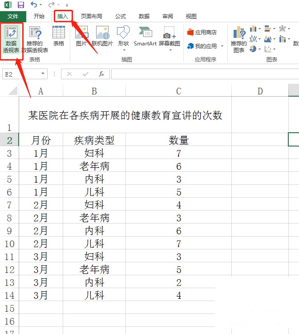Image resolution: width=299 pixels, height=334 pixels.
Task: Switch to the Formulas (公式) tab
Action: [x=121, y=16]
